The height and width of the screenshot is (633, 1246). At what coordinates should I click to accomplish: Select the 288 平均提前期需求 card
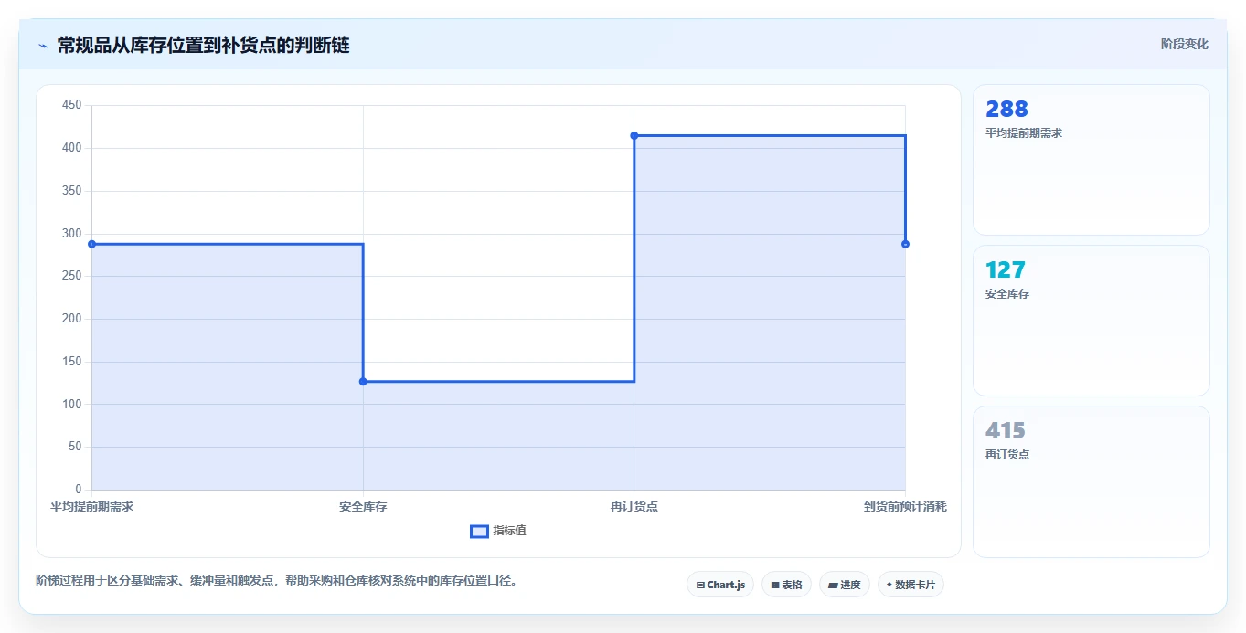1092,160
